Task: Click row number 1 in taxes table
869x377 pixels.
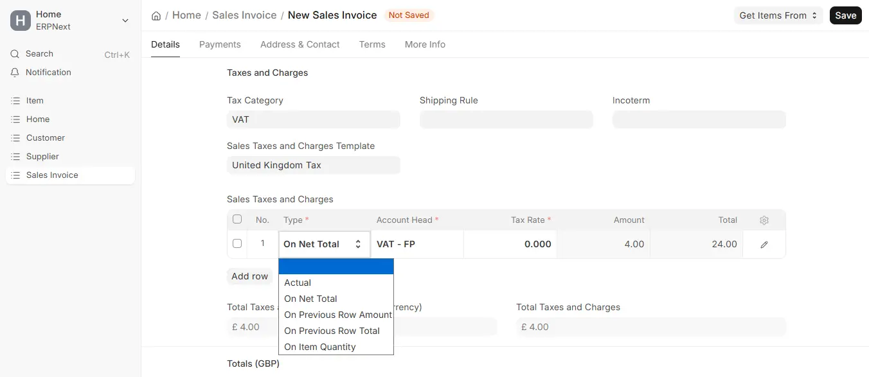Action: (262, 243)
